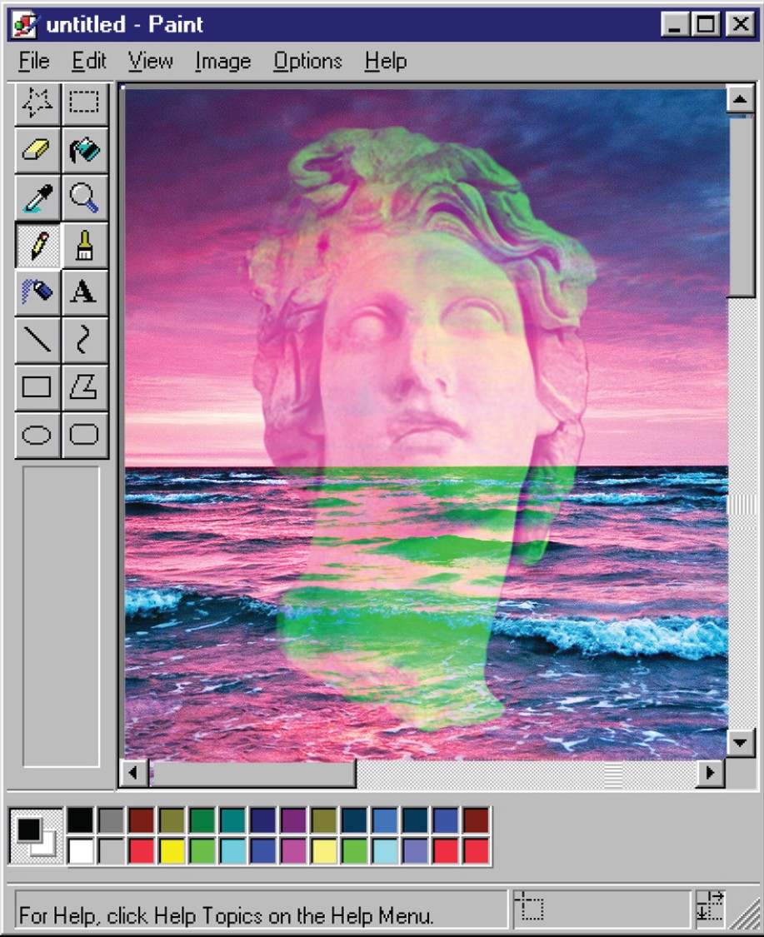Choose the Brush tool
The image size is (764, 937).
click(x=85, y=246)
